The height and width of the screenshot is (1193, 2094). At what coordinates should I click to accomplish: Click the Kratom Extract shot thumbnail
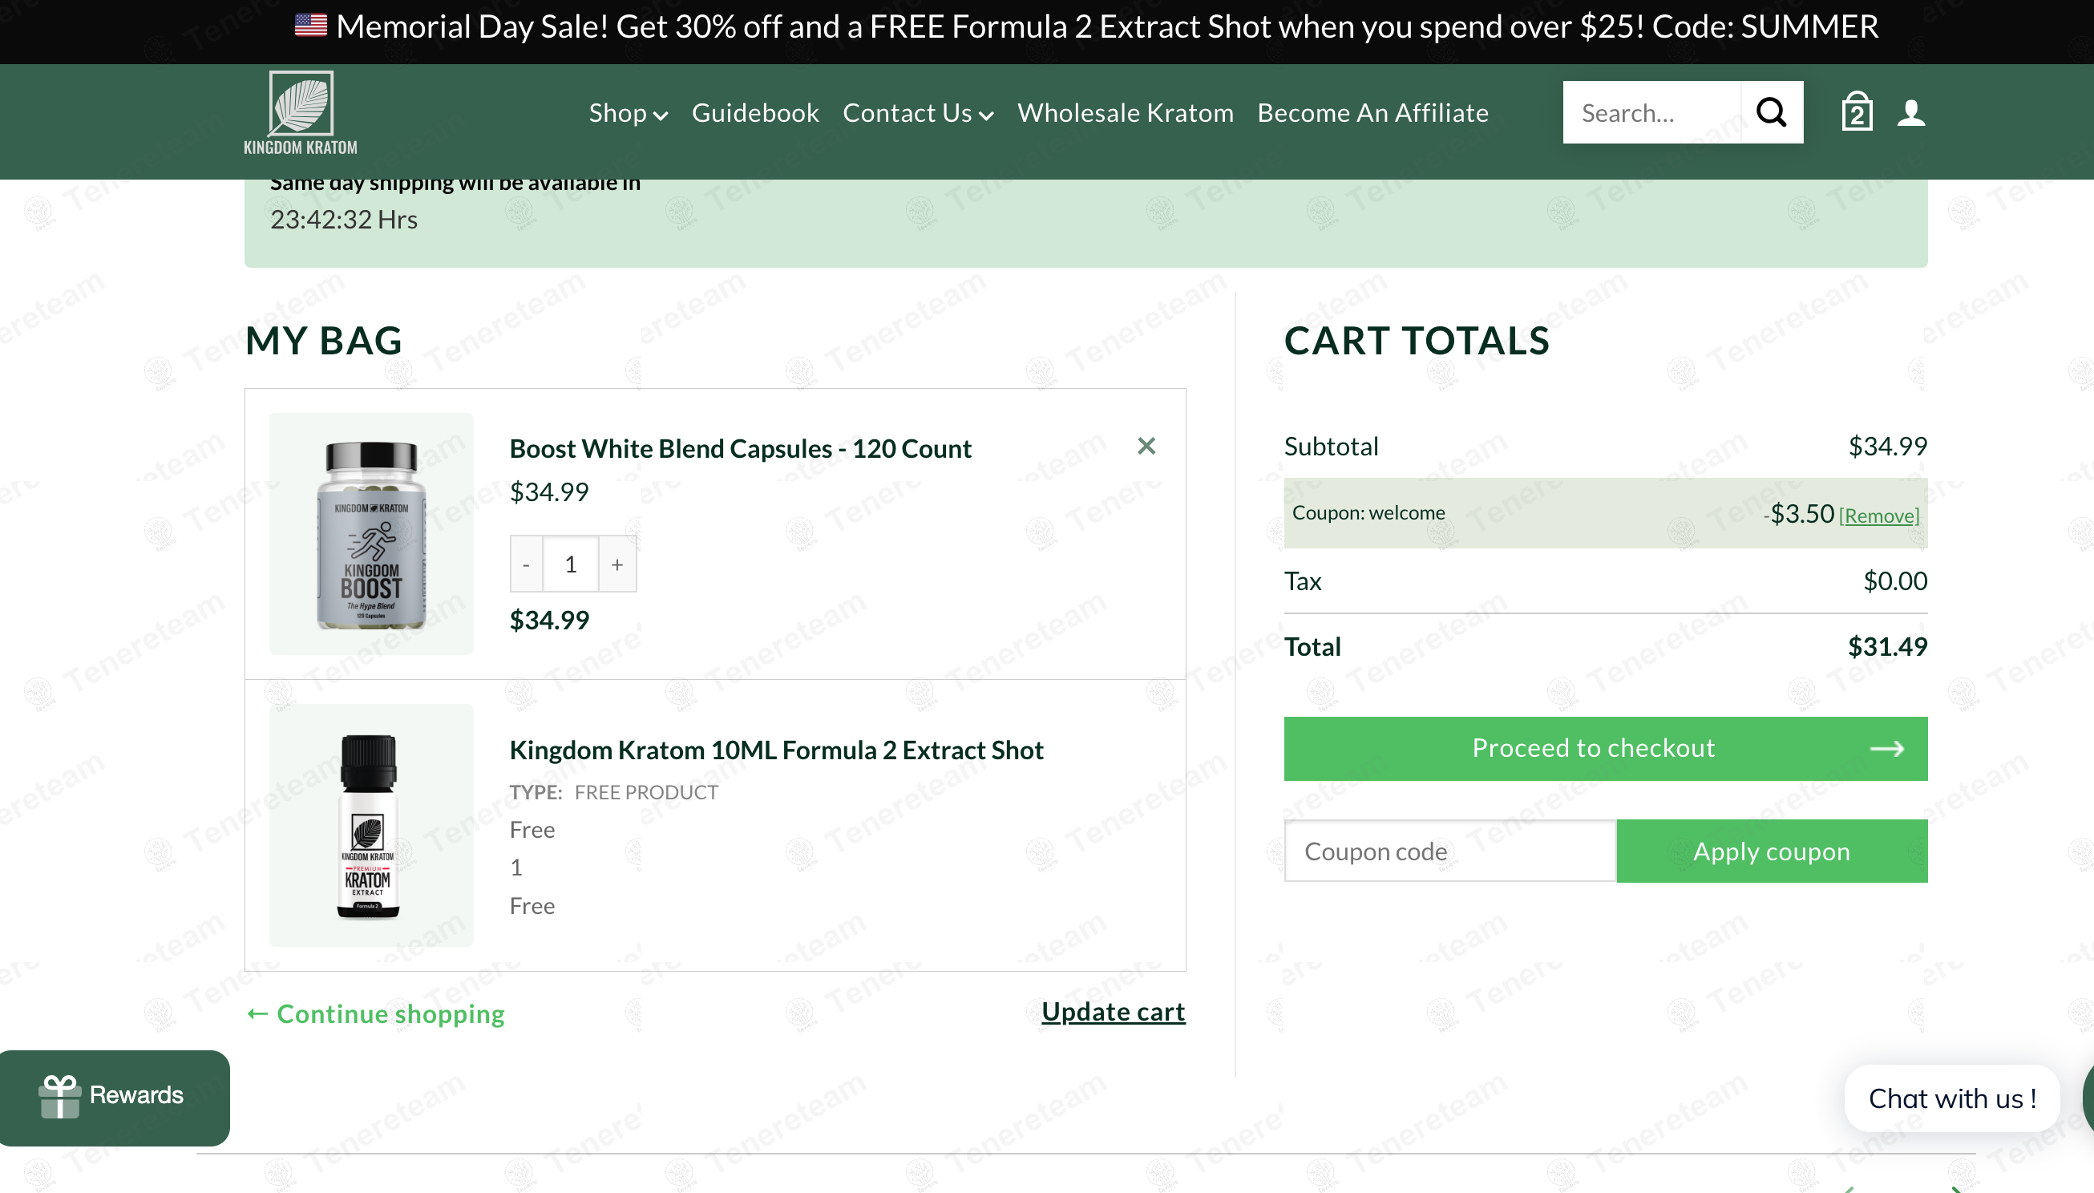point(371,825)
